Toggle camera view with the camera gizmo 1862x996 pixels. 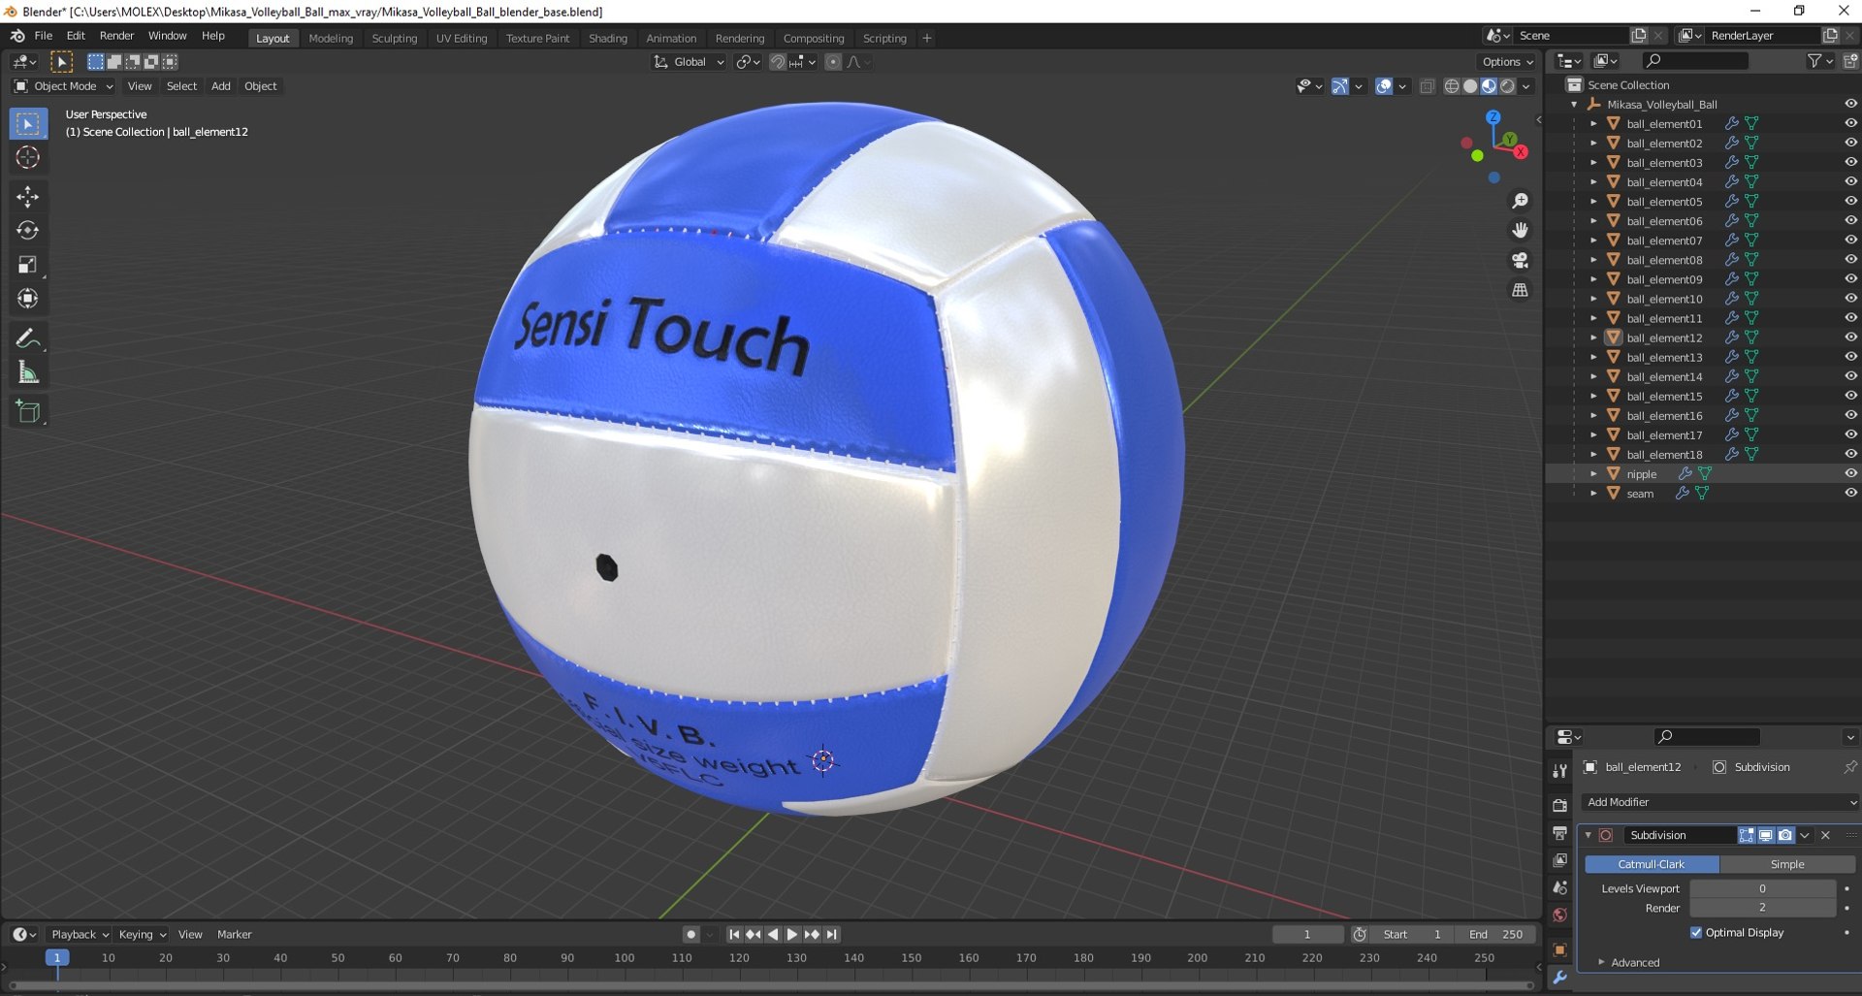pos(1520,260)
